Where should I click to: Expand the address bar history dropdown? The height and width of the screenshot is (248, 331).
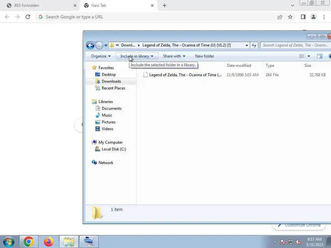coord(247,45)
